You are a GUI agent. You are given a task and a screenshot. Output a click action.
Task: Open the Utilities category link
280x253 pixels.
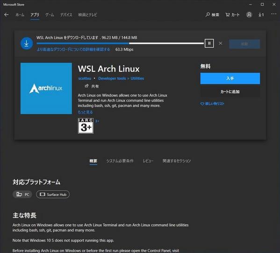click(137, 78)
